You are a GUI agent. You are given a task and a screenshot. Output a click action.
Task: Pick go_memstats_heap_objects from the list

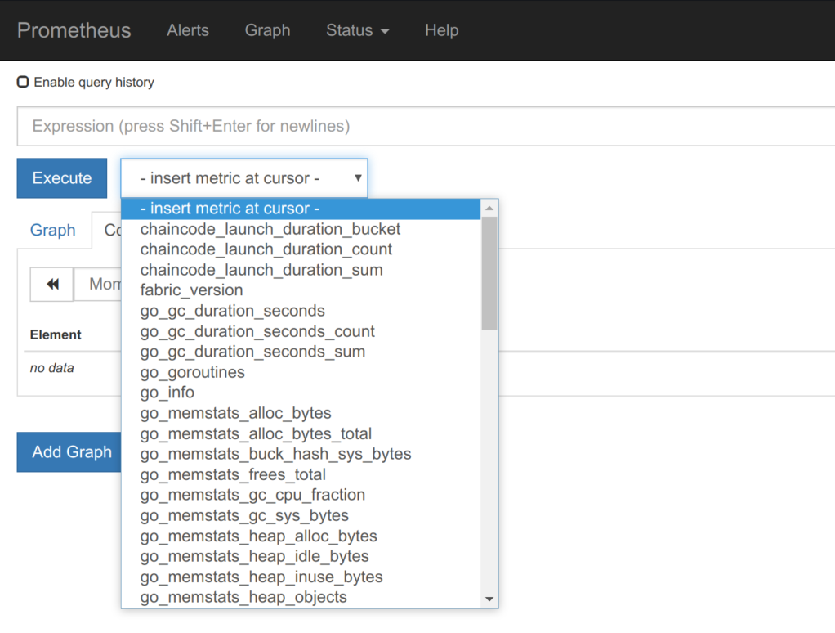pyautogui.click(x=243, y=597)
